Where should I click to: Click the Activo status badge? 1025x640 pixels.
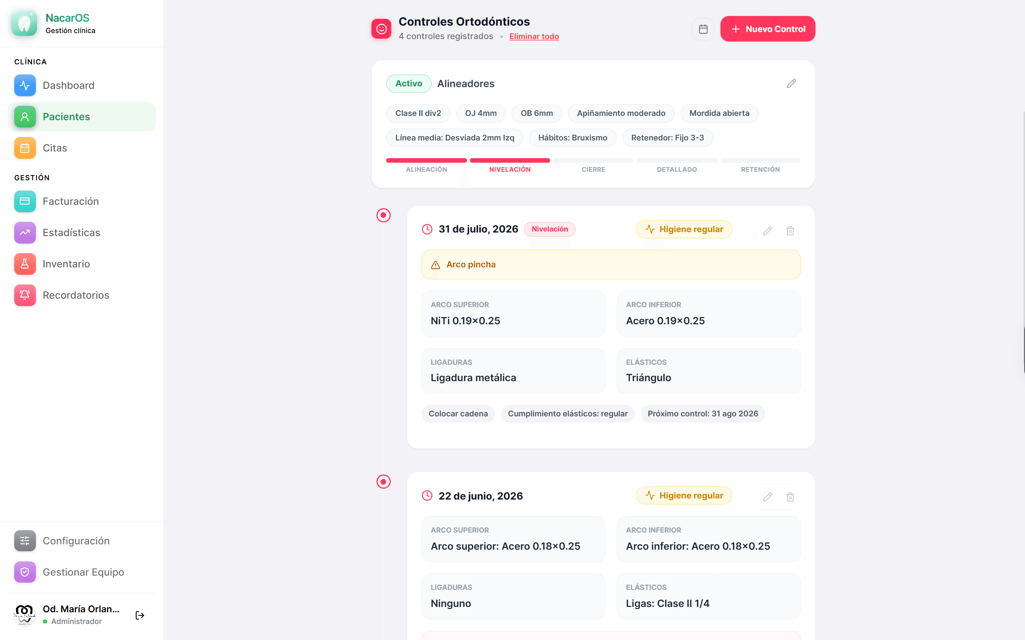click(409, 84)
